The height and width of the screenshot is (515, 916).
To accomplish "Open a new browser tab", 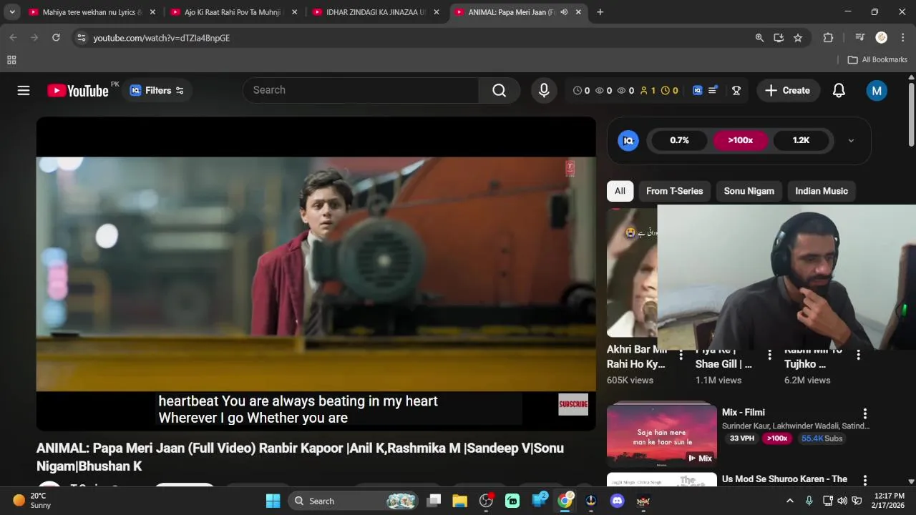I will pyautogui.click(x=600, y=12).
